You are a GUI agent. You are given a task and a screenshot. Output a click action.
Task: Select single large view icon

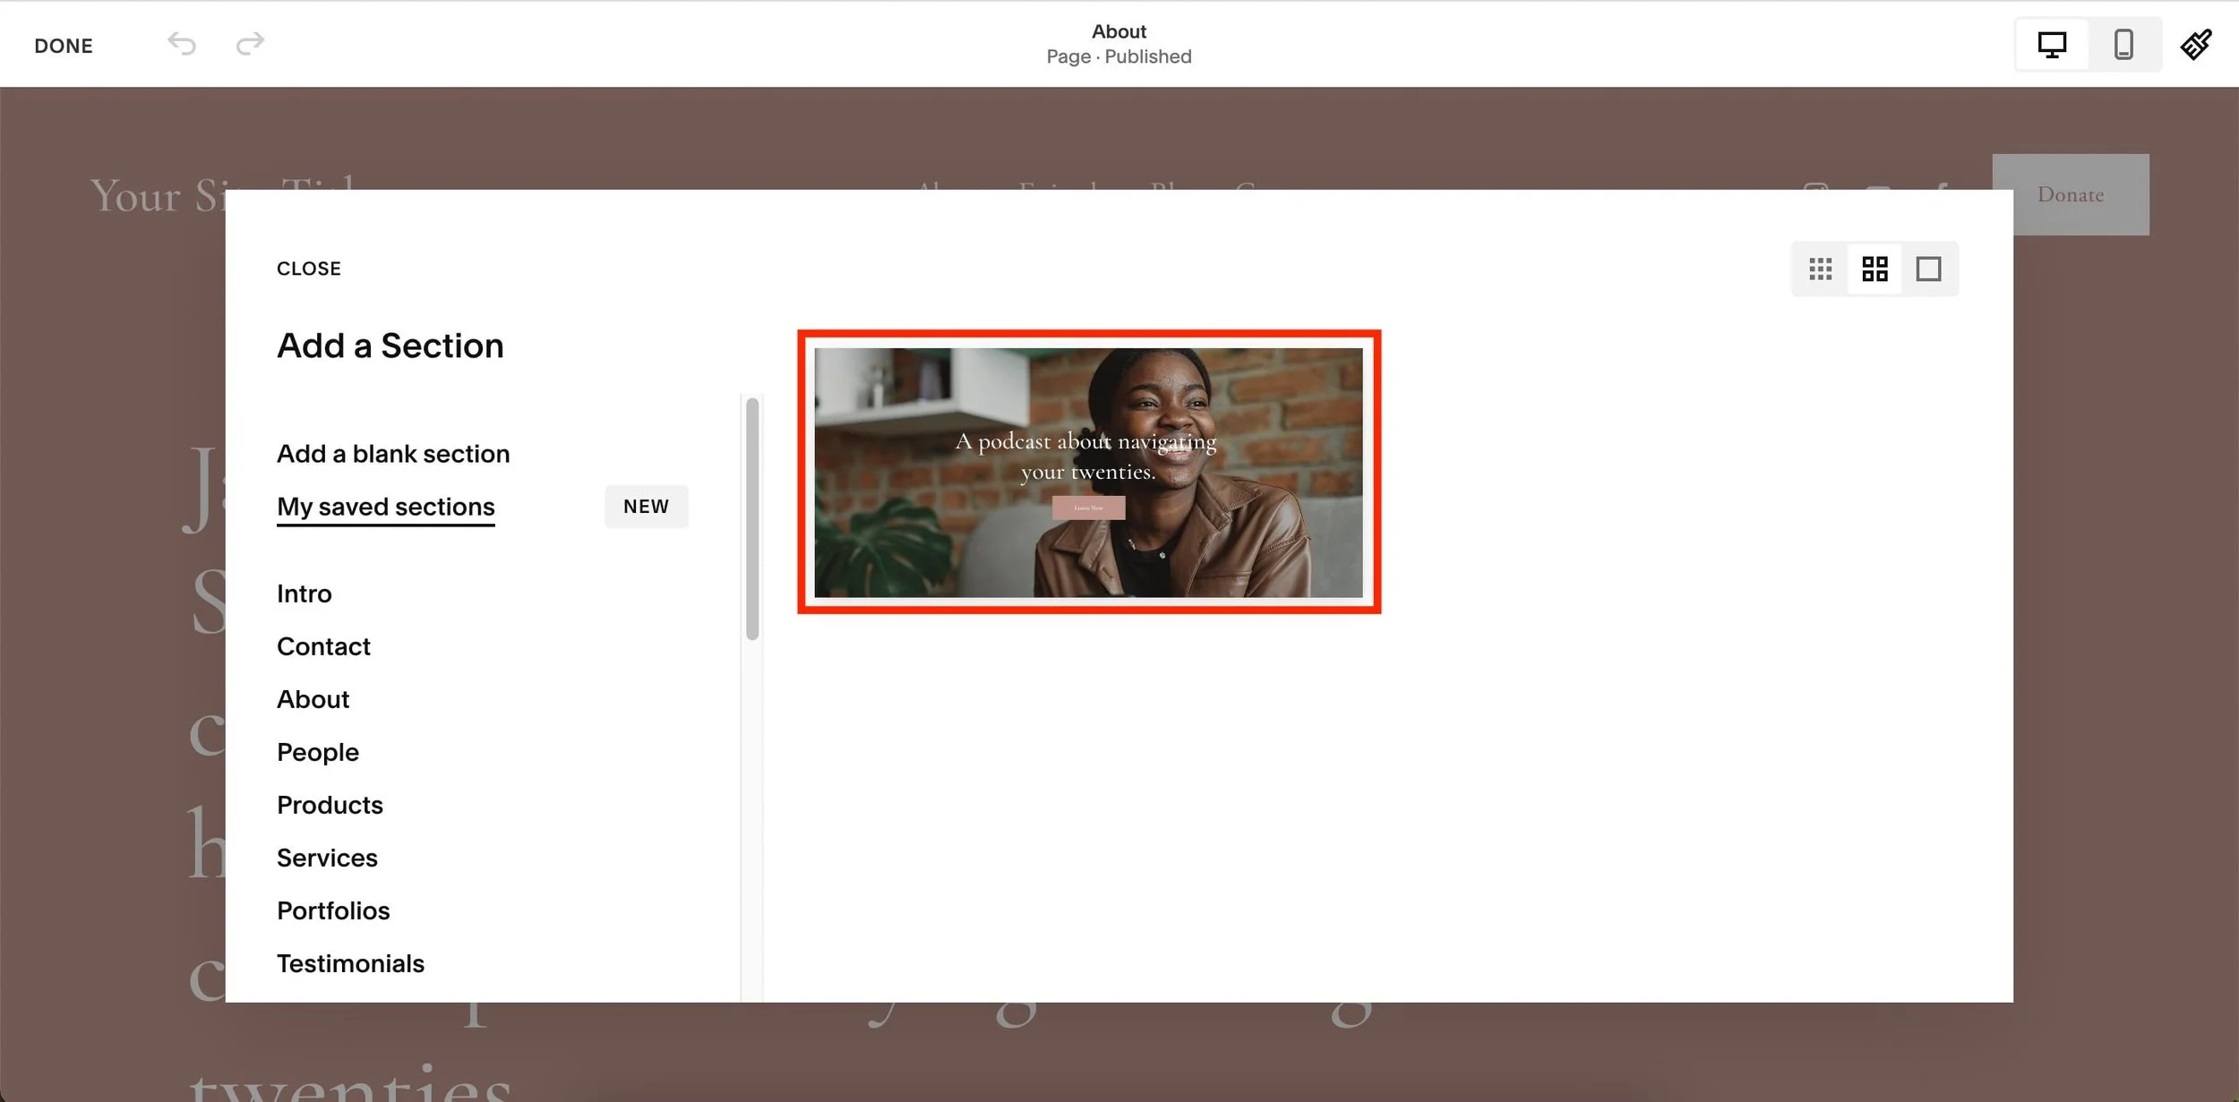pyautogui.click(x=1928, y=269)
